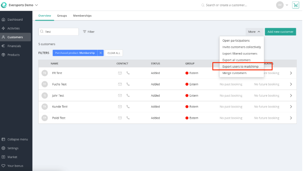This screenshot has width=303, height=171.
Task: Click the phone icon for Jahr Test
Action: (x=128, y=95)
